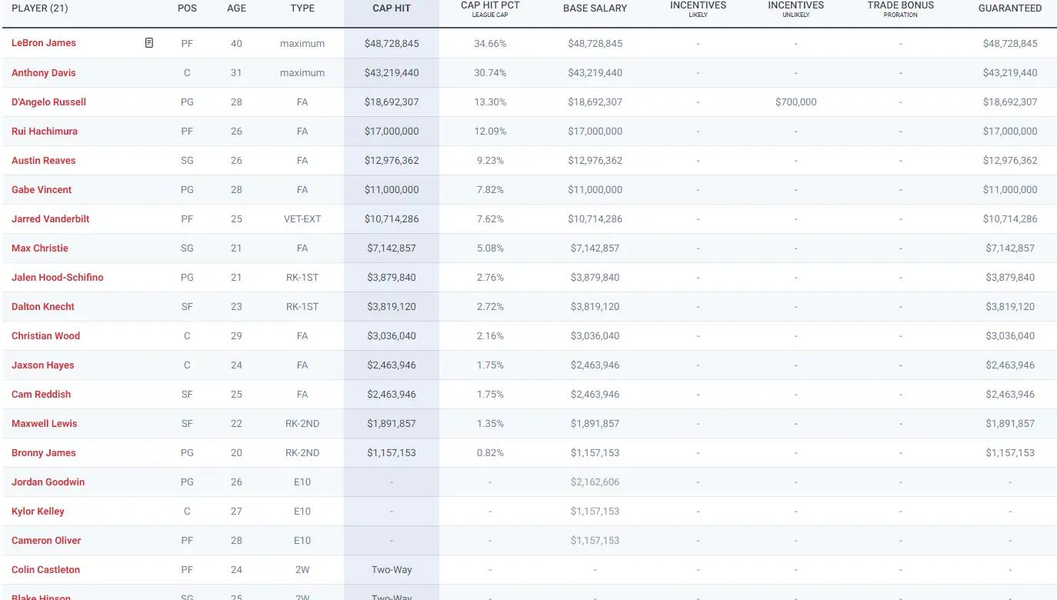
Task: Open Jordan Goodwin player link
Action: [48, 482]
